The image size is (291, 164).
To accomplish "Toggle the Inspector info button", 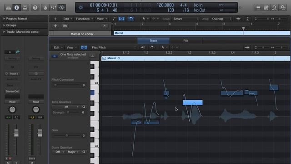I will coord(17,8).
